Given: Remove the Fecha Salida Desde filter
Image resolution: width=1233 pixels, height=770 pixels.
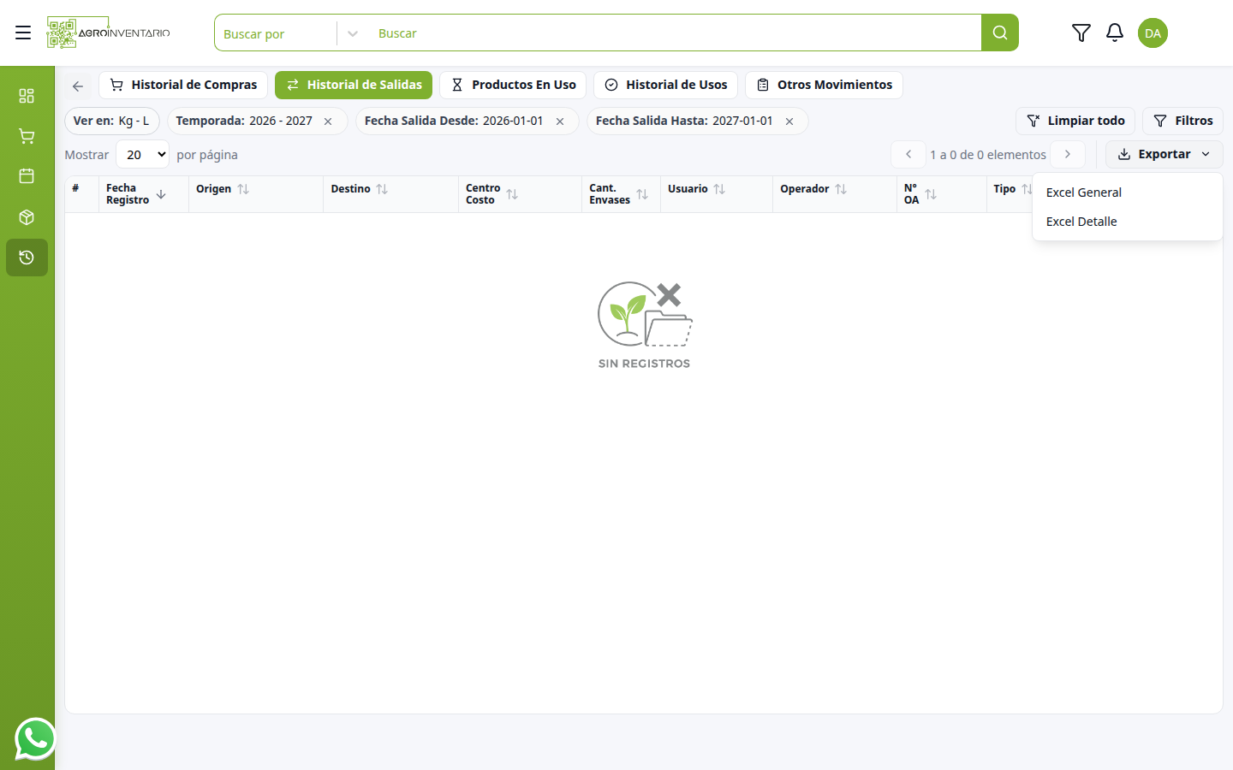Looking at the screenshot, I should 560,121.
